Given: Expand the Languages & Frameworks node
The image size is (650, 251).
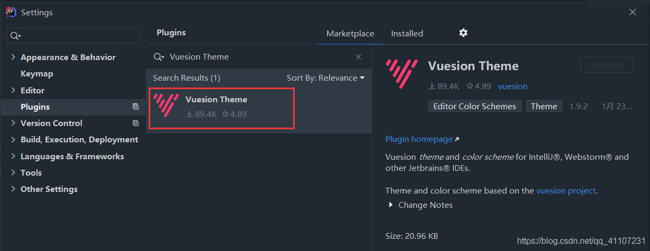Looking at the screenshot, I should [x=13, y=157].
